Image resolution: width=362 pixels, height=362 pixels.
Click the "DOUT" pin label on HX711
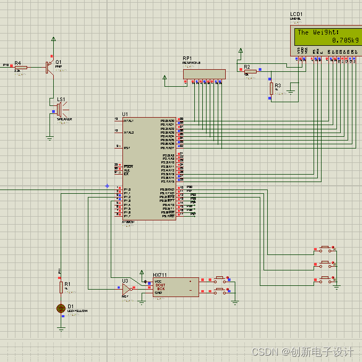click(x=160, y=285)
